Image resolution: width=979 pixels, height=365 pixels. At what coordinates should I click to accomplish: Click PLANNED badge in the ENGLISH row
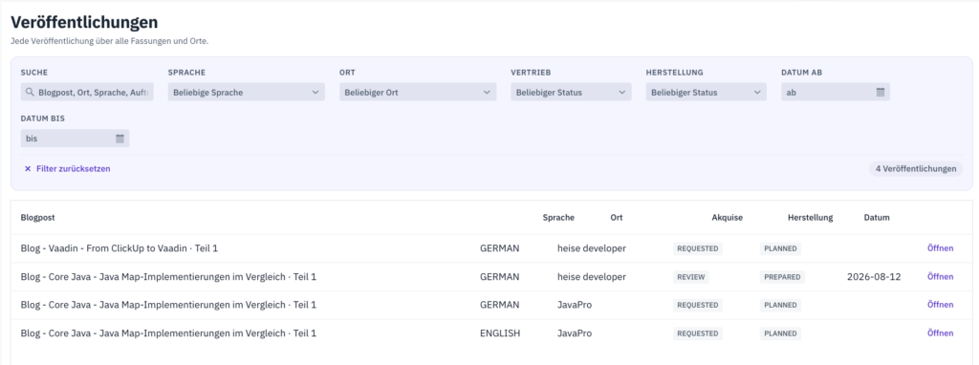(780, 333)
